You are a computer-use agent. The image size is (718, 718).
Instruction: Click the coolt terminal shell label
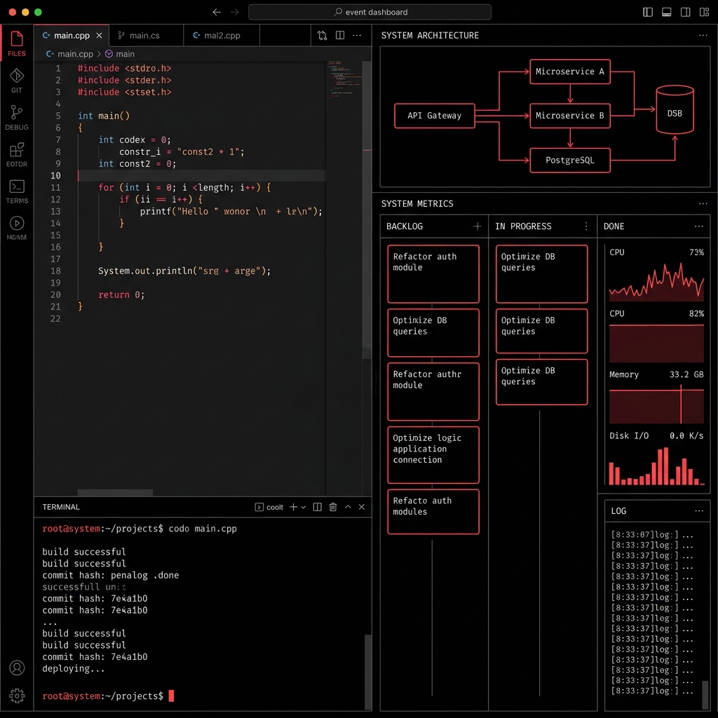pyautogui.click(x=269, y=507)
